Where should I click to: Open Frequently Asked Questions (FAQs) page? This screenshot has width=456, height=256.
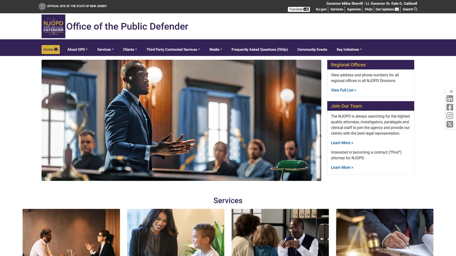pyautogui.click(x=260, y=49)
